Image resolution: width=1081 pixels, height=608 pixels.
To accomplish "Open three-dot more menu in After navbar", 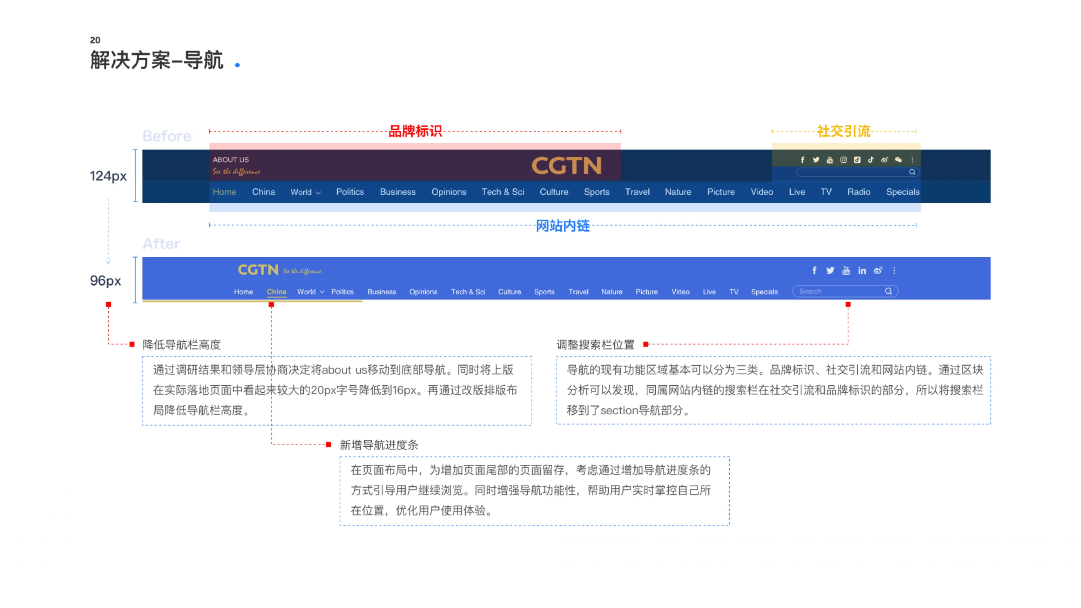I will click(x=894, y=271).
